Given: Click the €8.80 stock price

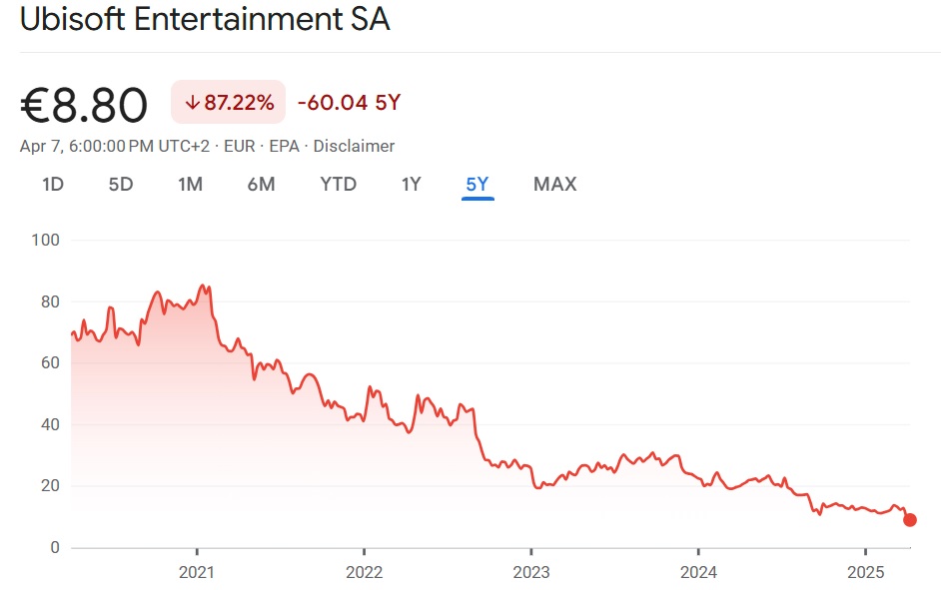Looking at the screenshot, I should [x=84, y=104].
